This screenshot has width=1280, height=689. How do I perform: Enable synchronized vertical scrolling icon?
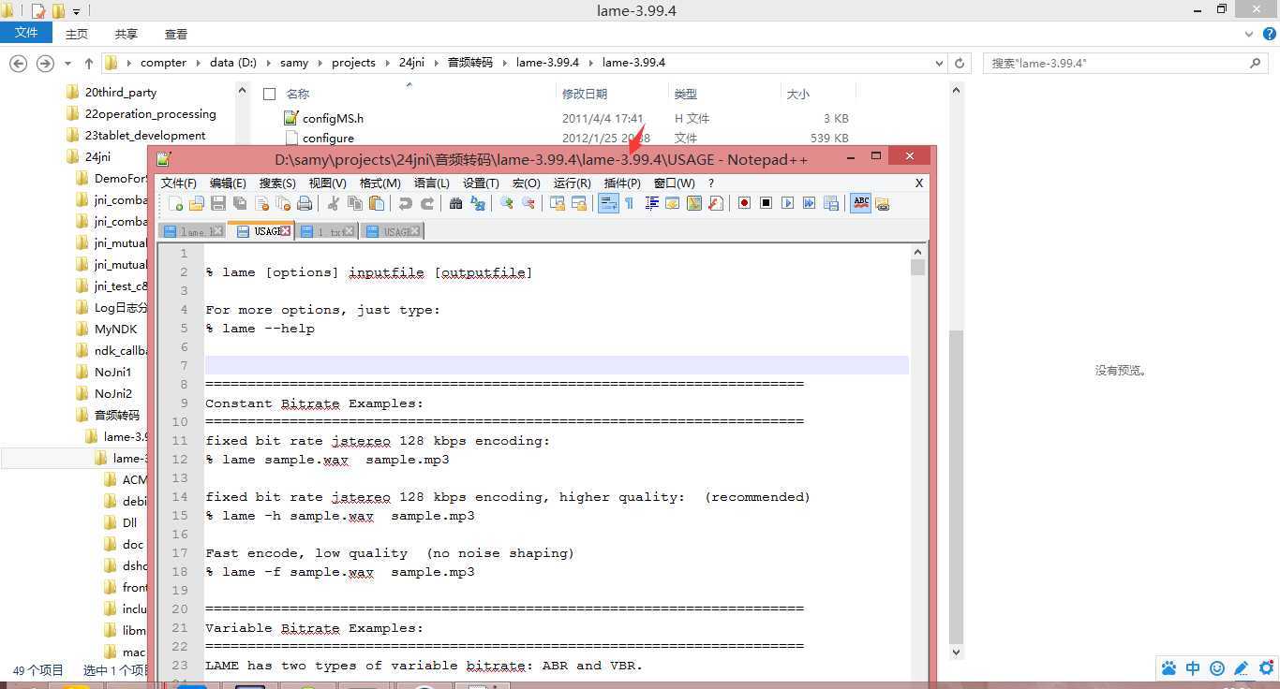tap(558, 203)
